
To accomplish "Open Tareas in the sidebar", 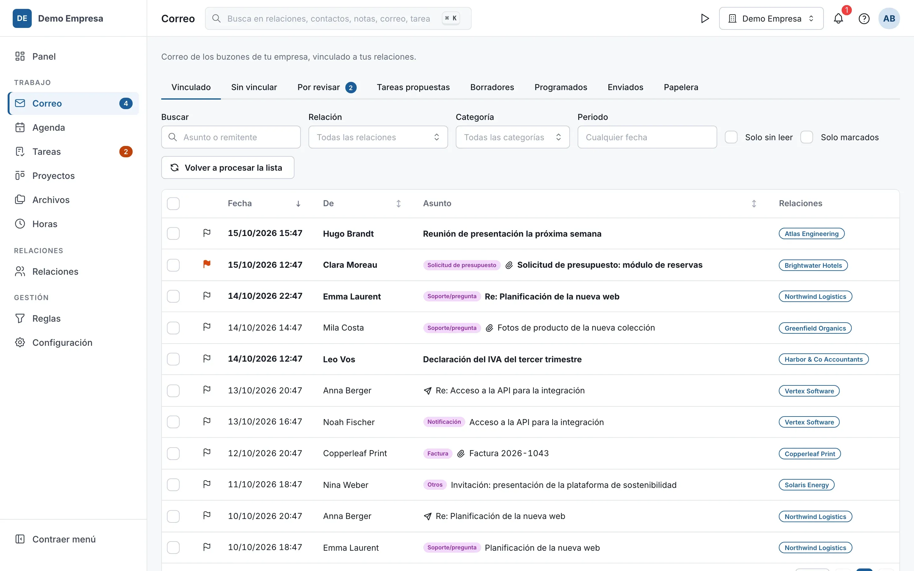I will pos(73,152).
